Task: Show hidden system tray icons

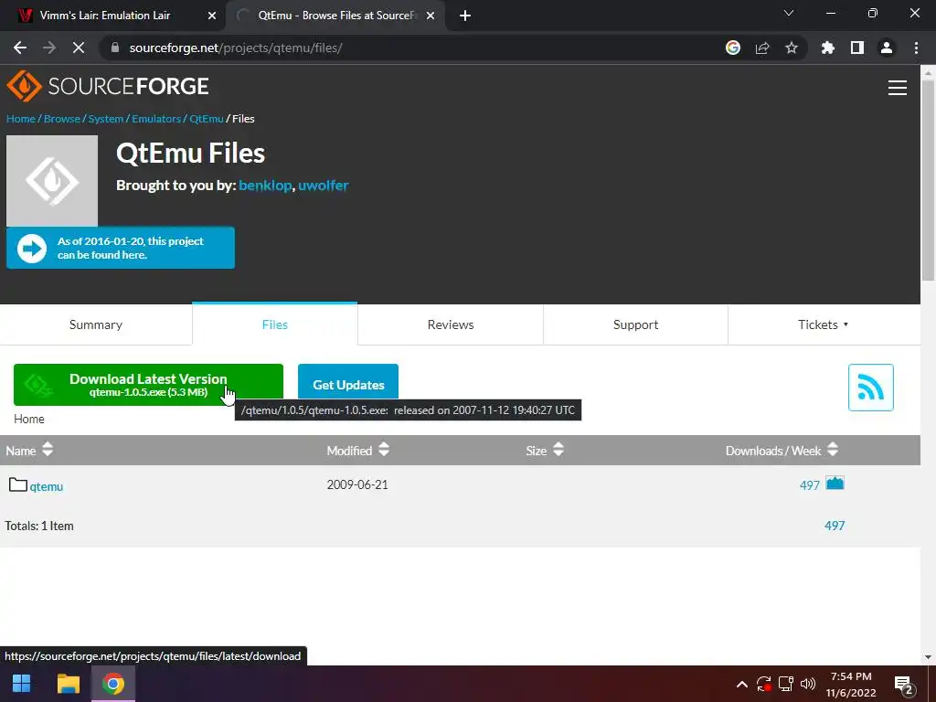Action: 741,684
